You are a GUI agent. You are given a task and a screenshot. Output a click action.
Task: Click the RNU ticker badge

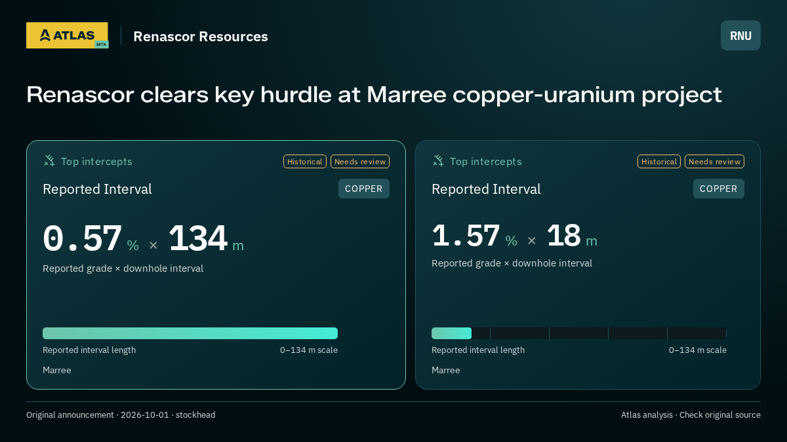tap(740, 35)
